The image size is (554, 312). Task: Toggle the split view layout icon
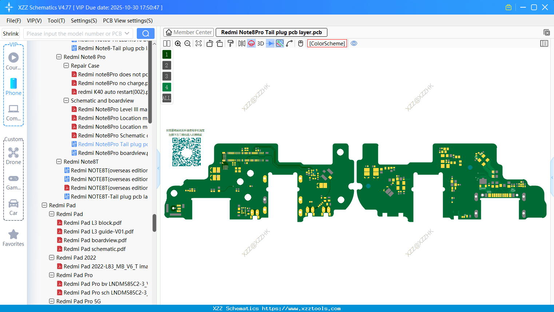click(x=167, y=44)
